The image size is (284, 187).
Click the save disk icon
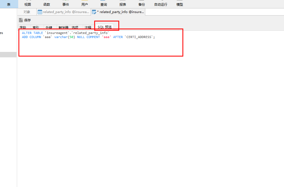(21, 20)
